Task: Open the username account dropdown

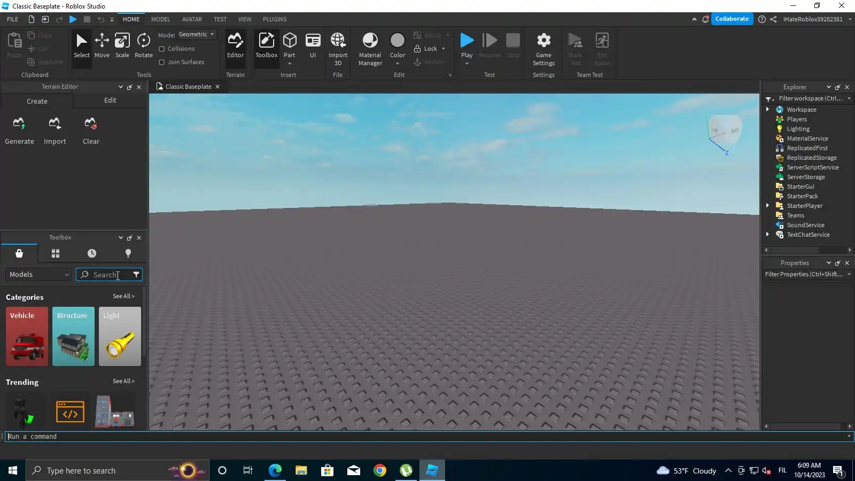Action: (x=850, y=19)
